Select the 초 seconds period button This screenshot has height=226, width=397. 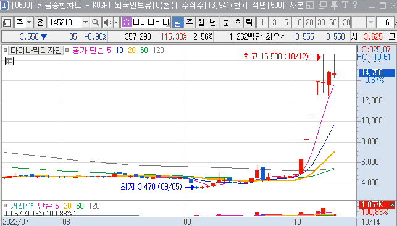coord(238,22)
